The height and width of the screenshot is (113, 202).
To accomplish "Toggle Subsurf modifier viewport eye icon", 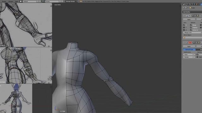I will click(x=196, y=43).
